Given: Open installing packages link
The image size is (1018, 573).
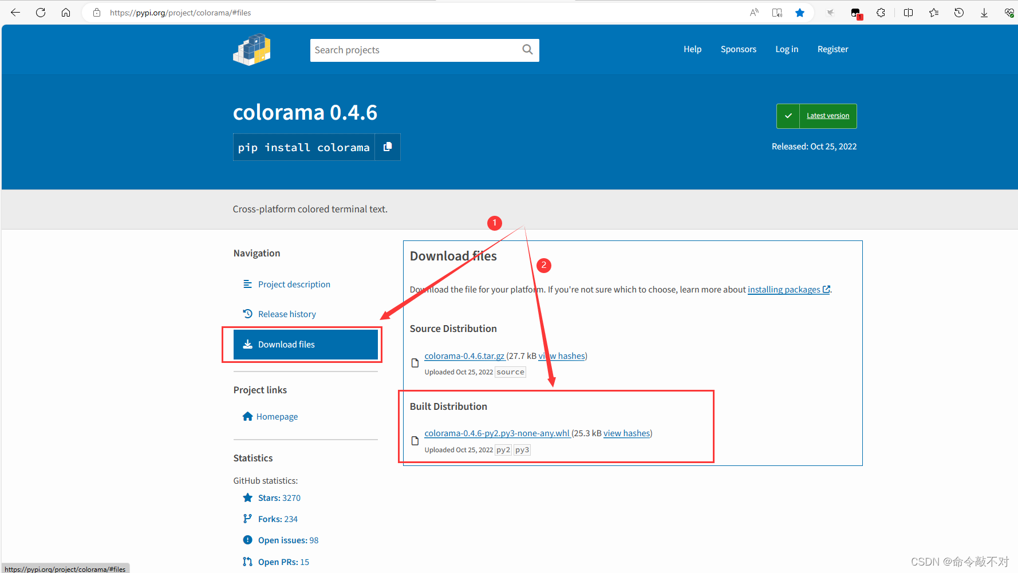Looking at the screenshot, I should tap(789, 290).
